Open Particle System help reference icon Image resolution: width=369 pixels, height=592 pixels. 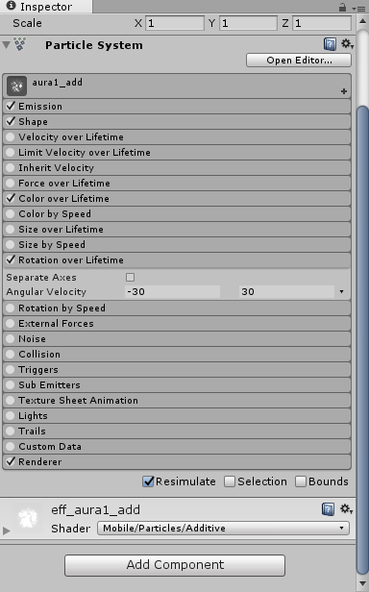(x=330, y=44)
